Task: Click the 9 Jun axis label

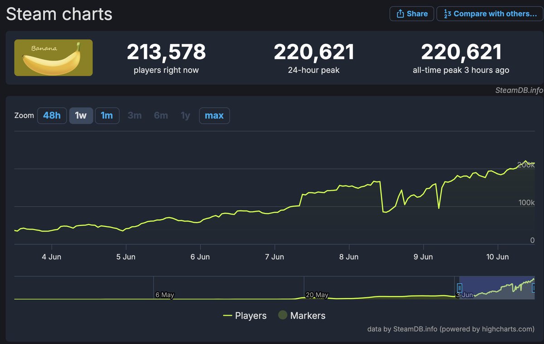Action: [x=423, y=257]
